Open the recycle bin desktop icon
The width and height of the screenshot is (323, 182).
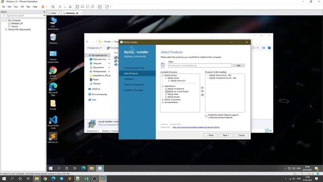pos(53,38)
